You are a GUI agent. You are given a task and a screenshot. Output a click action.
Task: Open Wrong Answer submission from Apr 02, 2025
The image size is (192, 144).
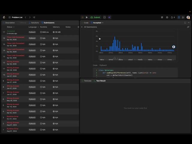pos(40,111)
